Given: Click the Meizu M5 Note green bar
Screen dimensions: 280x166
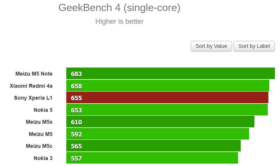Looking at the screenshot, I should tap(170, 74).
